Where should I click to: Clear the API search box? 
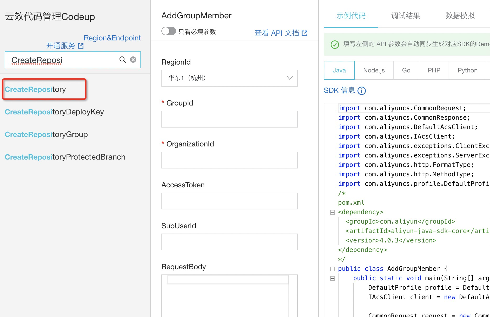click(x=133, y=60)
